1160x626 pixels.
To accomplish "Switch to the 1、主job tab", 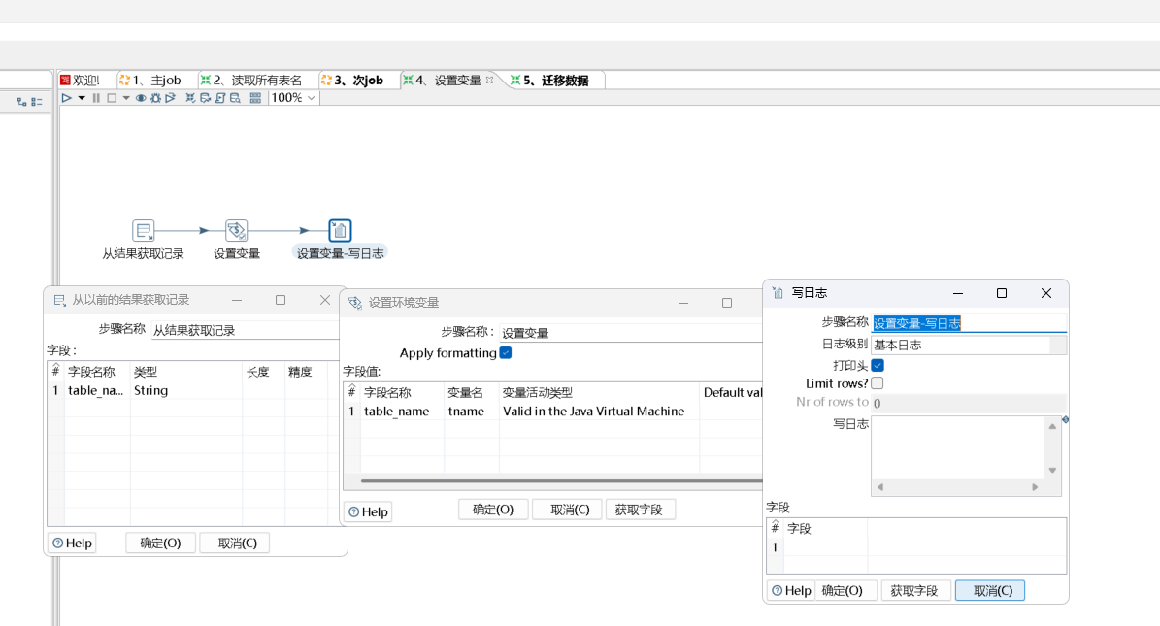I will [x=150, y=80].
